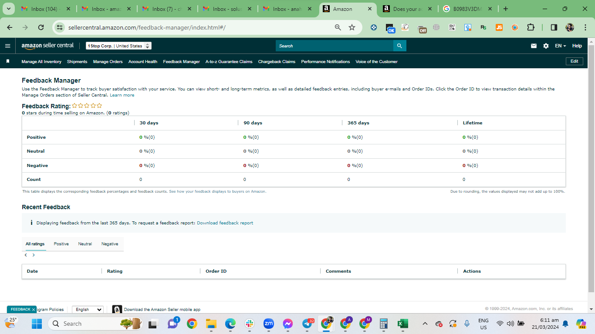Click the Learn more link
The height and width of the screenshot is (334, 595).
tap(122, 95)
